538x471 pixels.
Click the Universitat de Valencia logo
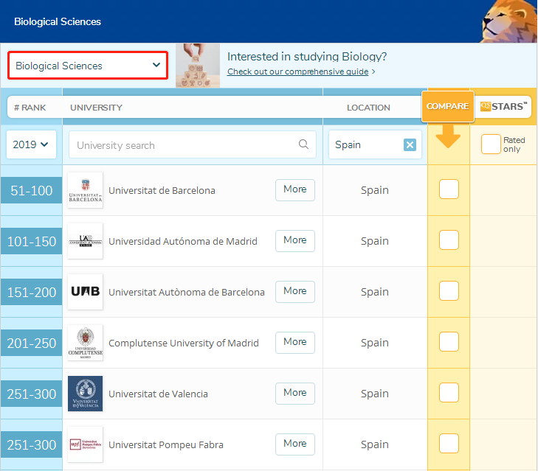click(x=86, y=394)
